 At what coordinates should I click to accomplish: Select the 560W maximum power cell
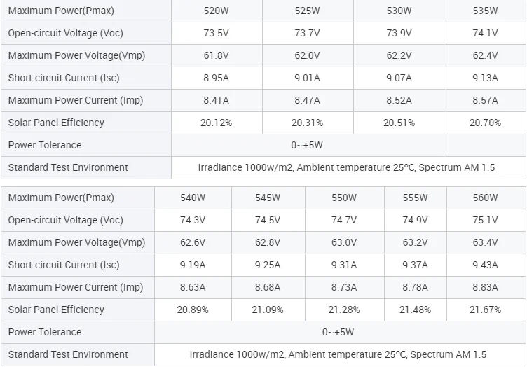(485, 198)
